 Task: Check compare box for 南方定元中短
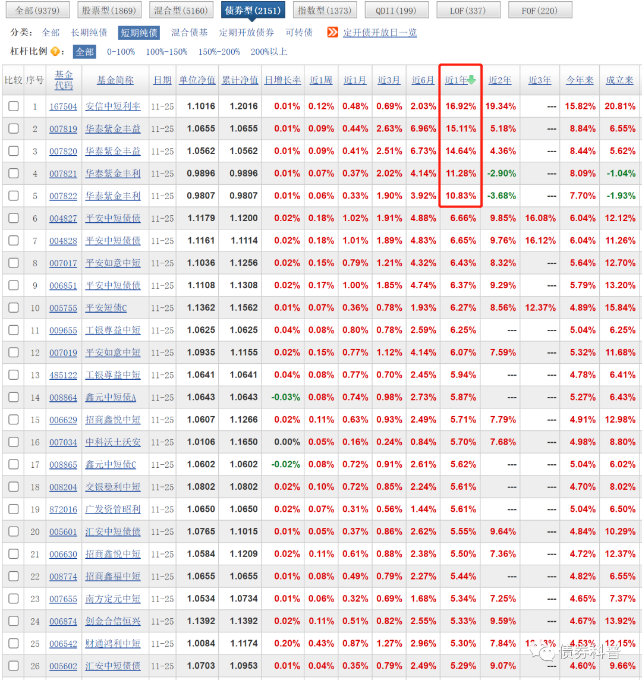click(x=14, y=599)
